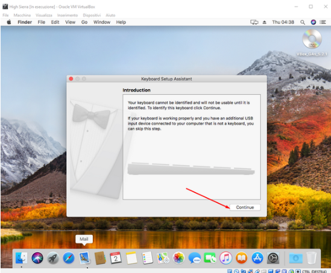
Task: Close the Keyboard Setup Assistant window
Action: coord(71,79)
